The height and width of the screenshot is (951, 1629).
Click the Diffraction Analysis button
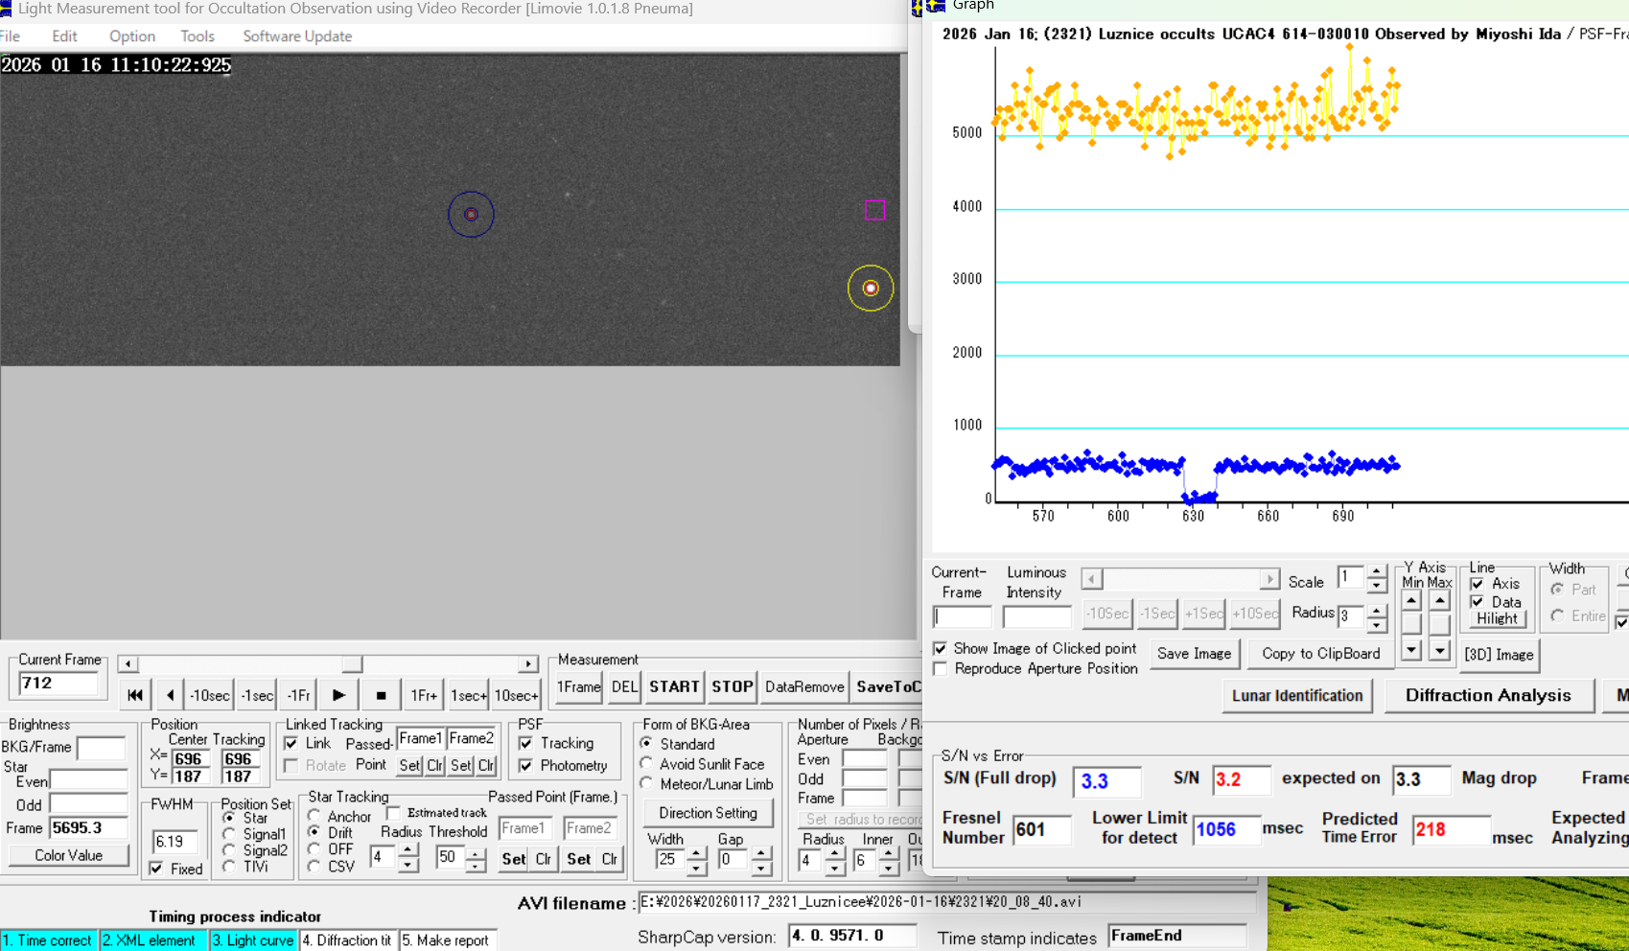1487,696
